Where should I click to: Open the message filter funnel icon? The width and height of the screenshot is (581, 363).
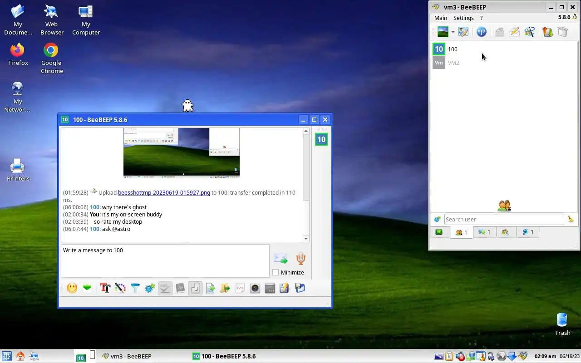[x=135, y=288]
